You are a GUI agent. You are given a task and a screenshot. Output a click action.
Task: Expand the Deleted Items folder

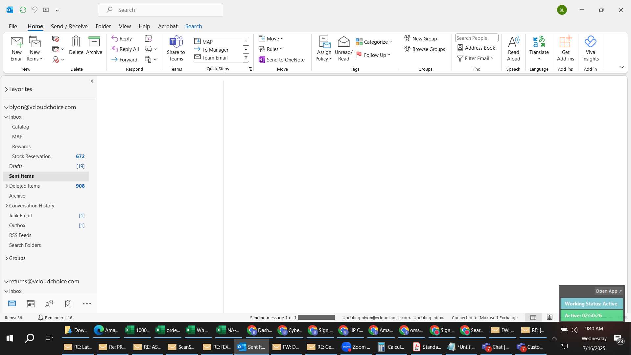tap(7, 186)
